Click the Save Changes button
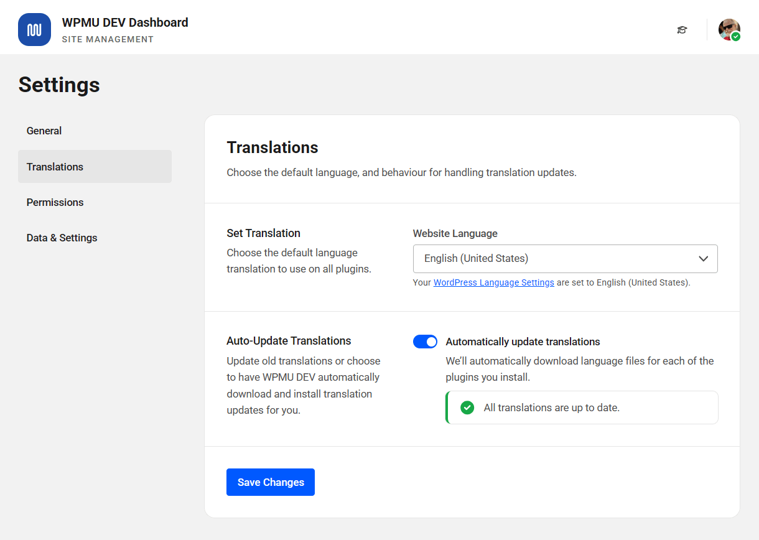This screenshot has height=540, width=759. [x=271, y=482]
